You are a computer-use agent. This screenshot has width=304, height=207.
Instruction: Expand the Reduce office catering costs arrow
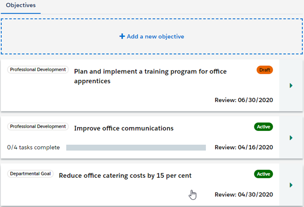point(291,185)
